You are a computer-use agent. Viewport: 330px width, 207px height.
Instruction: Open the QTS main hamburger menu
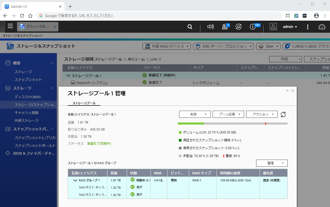coord(10,26)
